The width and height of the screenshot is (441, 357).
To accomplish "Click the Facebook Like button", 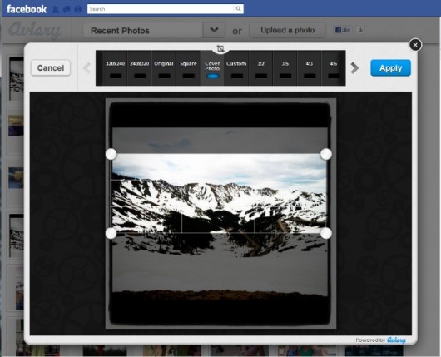I will tap(343, 30).
